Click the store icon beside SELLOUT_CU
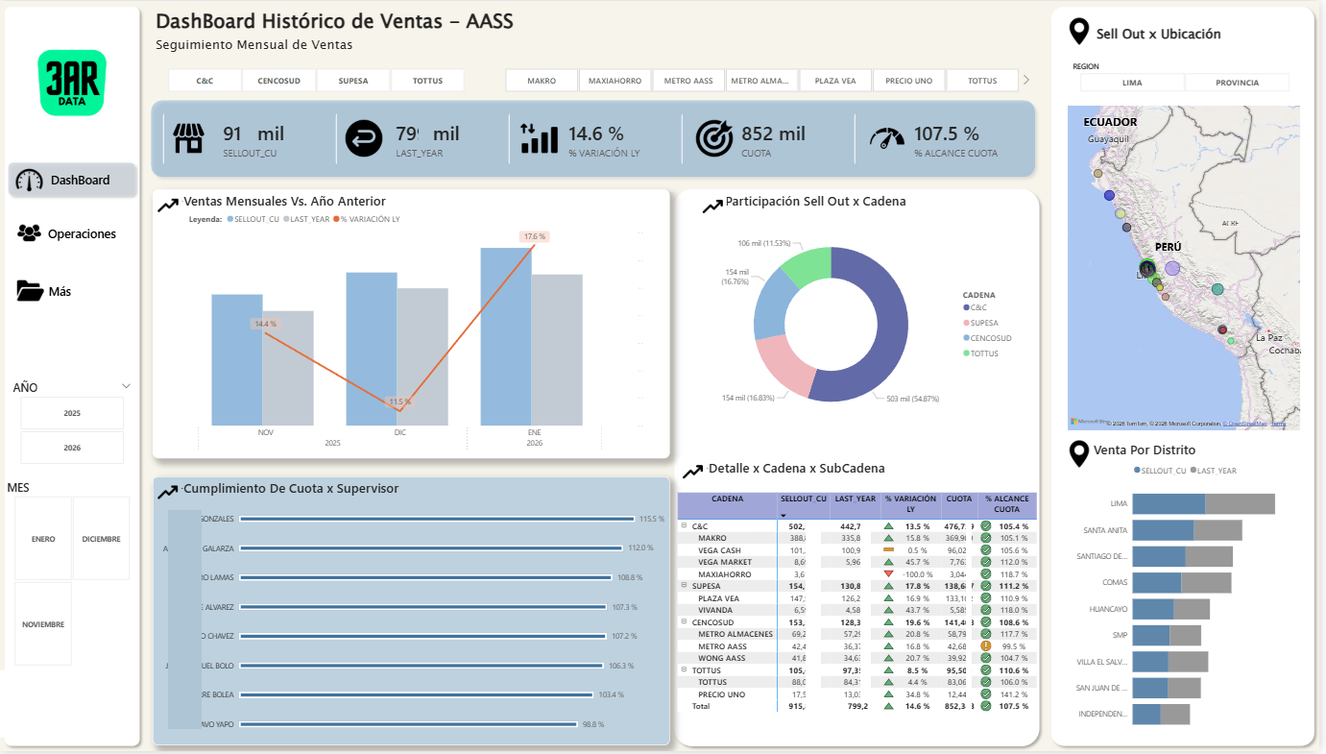Viewport: 1326px width, 754px height. point(189,139)
